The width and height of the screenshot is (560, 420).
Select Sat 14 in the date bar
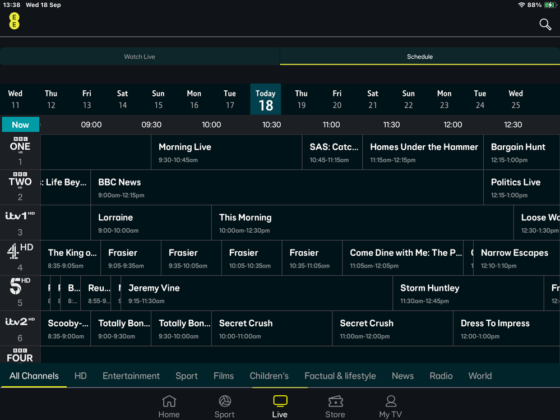(x=123, y=99)
